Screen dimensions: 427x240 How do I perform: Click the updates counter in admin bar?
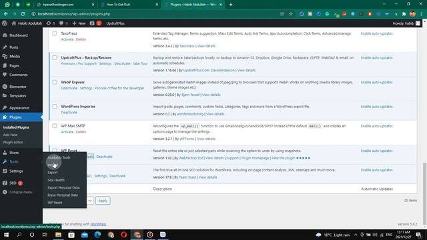[51, 23]
